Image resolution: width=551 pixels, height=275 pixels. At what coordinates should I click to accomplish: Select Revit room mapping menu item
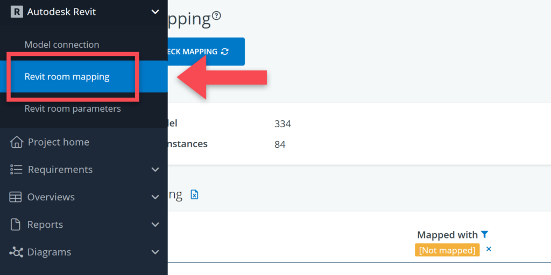point(67,77)
